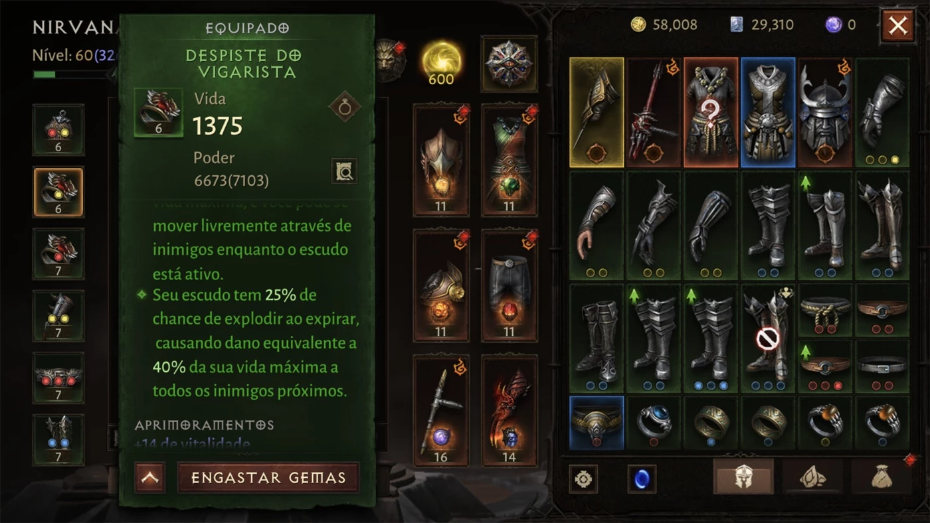Select the blocked boots with prohibition sign

(x=768, y=338)
